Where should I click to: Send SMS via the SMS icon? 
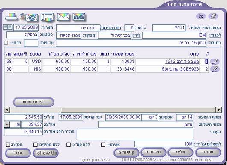pos(79,17)
